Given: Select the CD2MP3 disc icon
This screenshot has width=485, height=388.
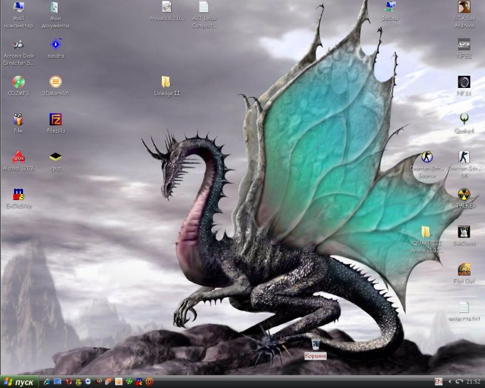Looking at the screenshot, I should 19,86.
